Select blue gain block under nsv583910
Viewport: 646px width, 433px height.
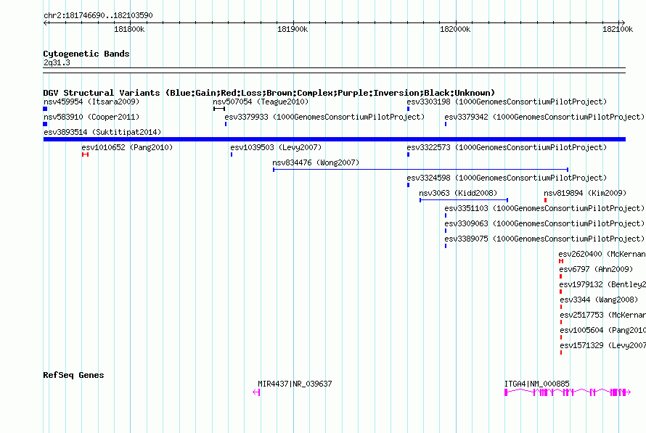[45, 124]
